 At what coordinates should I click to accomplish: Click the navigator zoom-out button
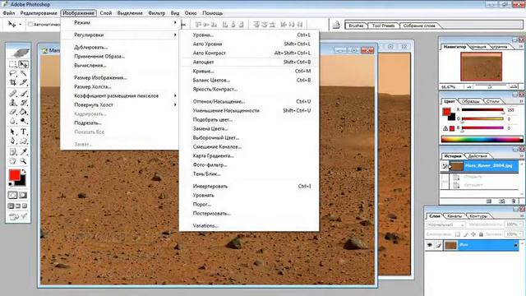(469, 86)
